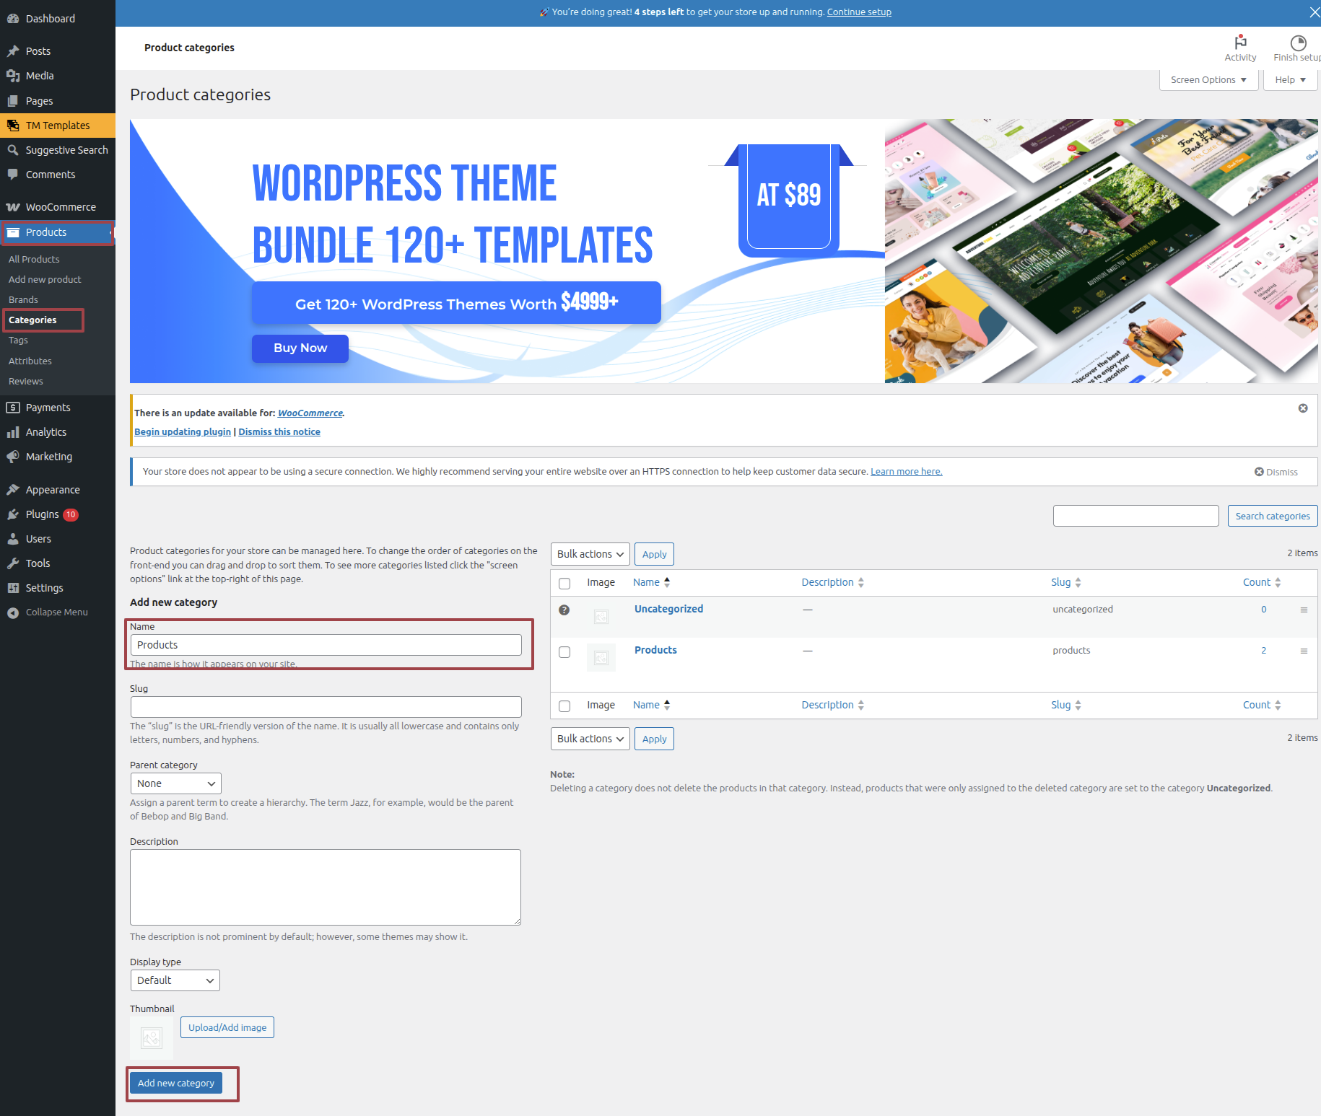Click the Add new category button
Image resolution: width=1321 pixels, height=1116 pixels.
176,1083
